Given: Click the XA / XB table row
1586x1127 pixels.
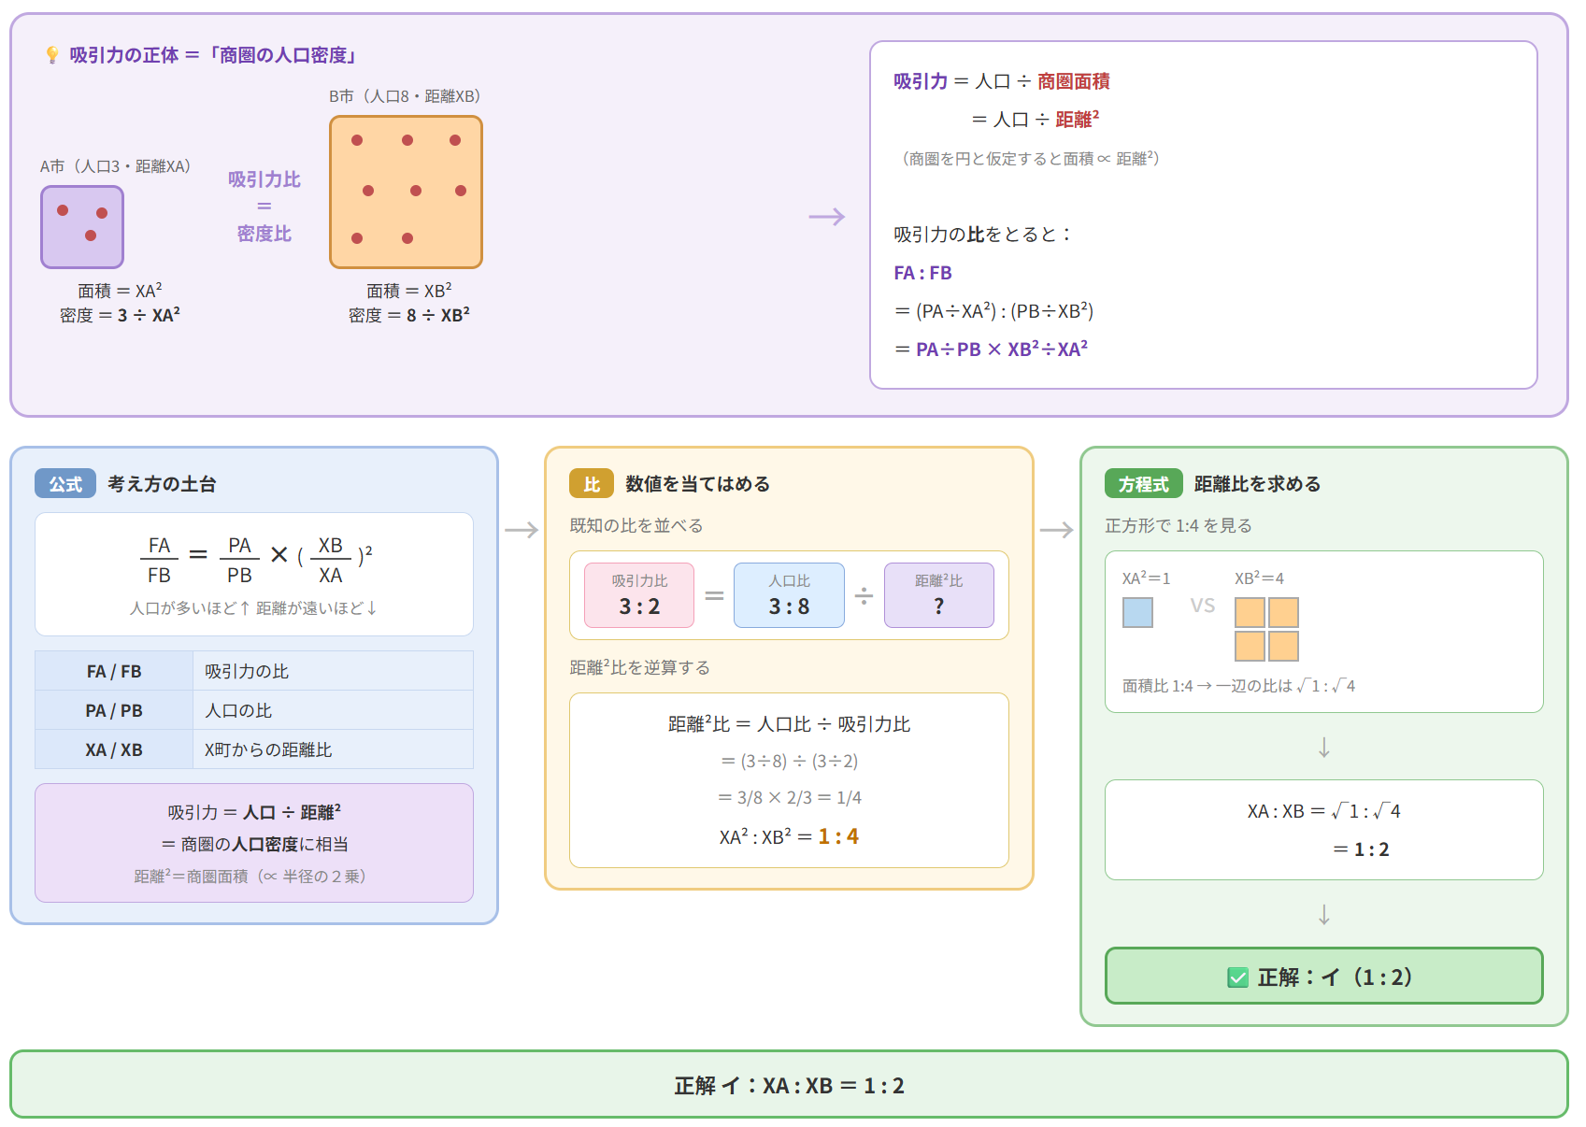Looking at the screenshot, I should coord(253,749).
